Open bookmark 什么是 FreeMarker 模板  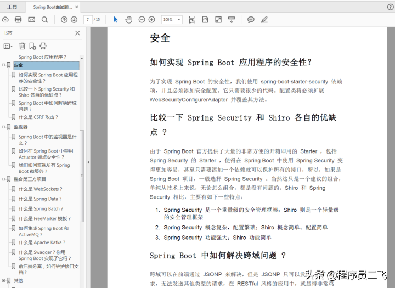44,218
